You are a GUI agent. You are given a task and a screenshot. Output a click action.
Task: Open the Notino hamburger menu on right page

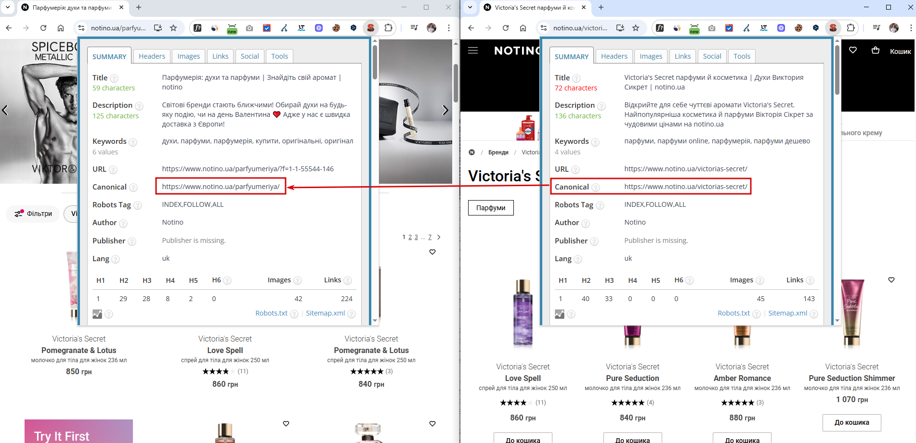[473, 51]
